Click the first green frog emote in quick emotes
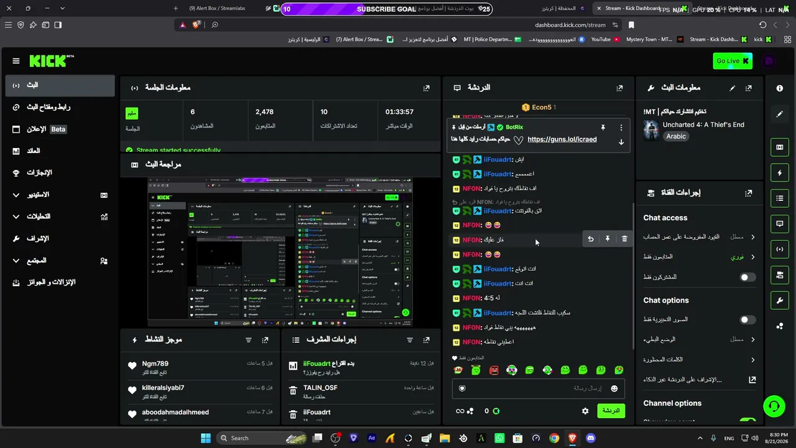Viewport: 796px width, 448px height. pyautogui.click(x=476, y=370)
